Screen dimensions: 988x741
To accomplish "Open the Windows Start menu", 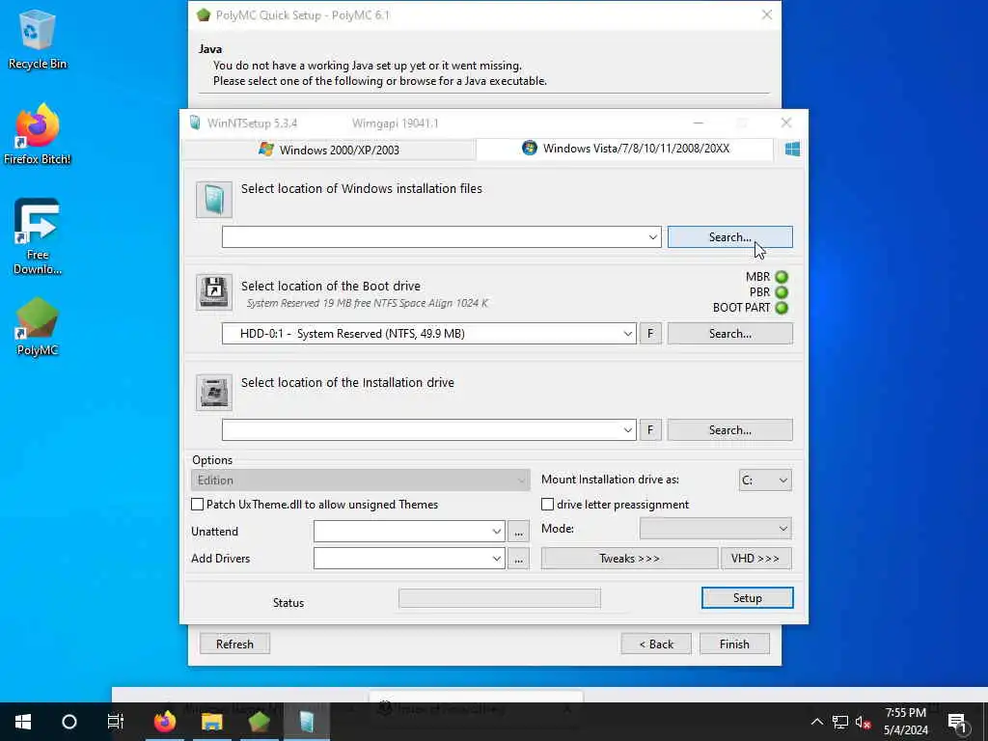I will pyautogui.click(x=23, y=722).
